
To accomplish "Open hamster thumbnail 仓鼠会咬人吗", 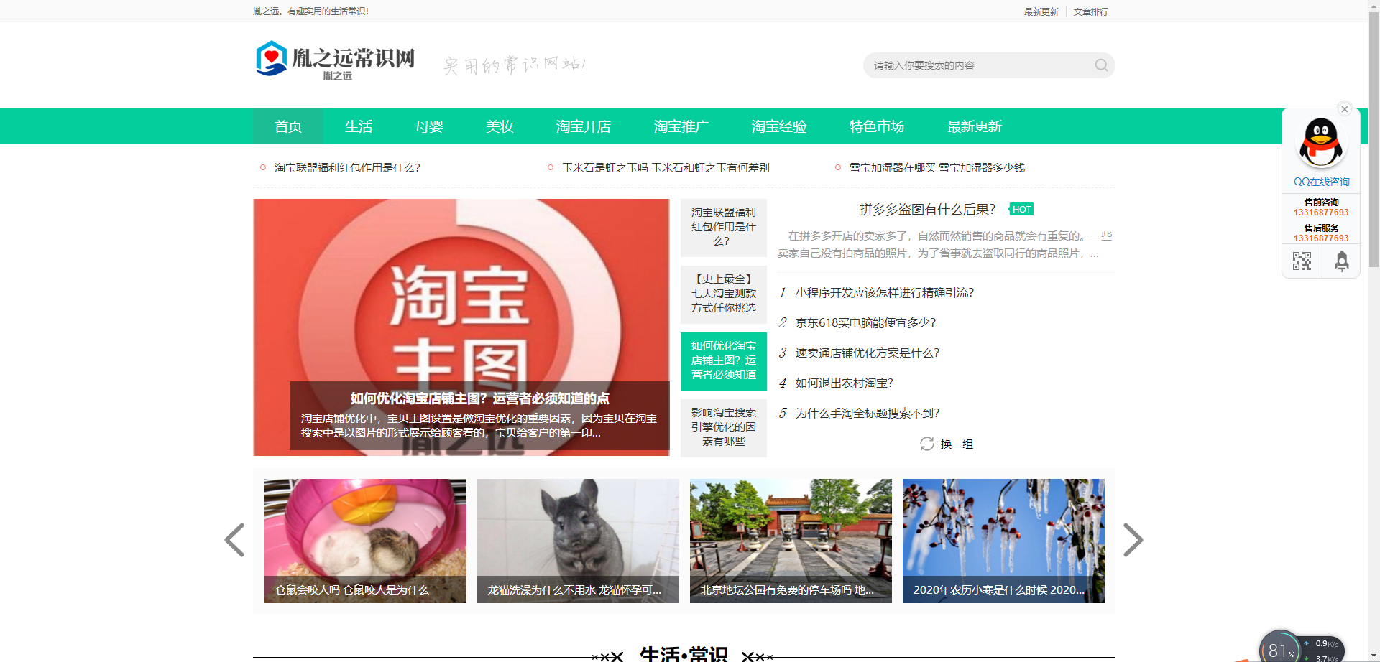I will 365,541.
